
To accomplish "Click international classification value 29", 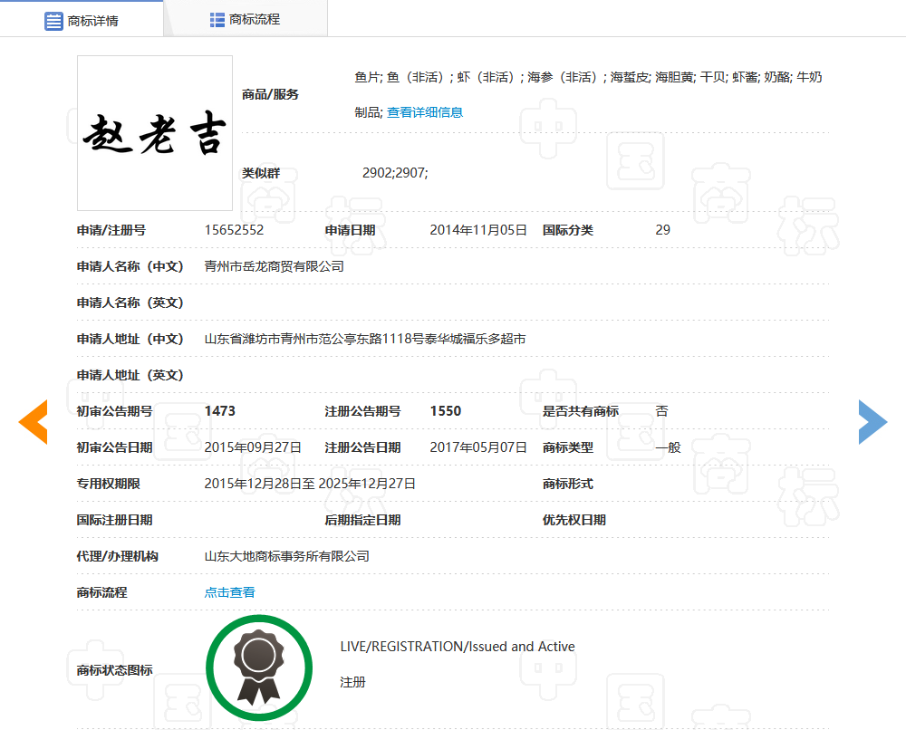I will [x=662, y=230].
